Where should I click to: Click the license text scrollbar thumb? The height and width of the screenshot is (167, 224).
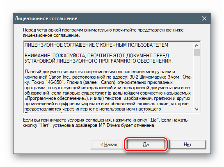click(x=197, y=52)
